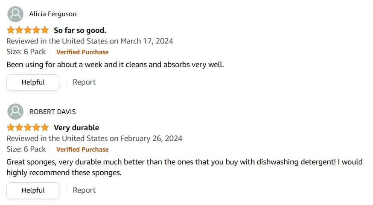Click the five-star rating on Alicia Ferguson's review
The width and height of the screenshot is (373, 205).
(28, 30)
